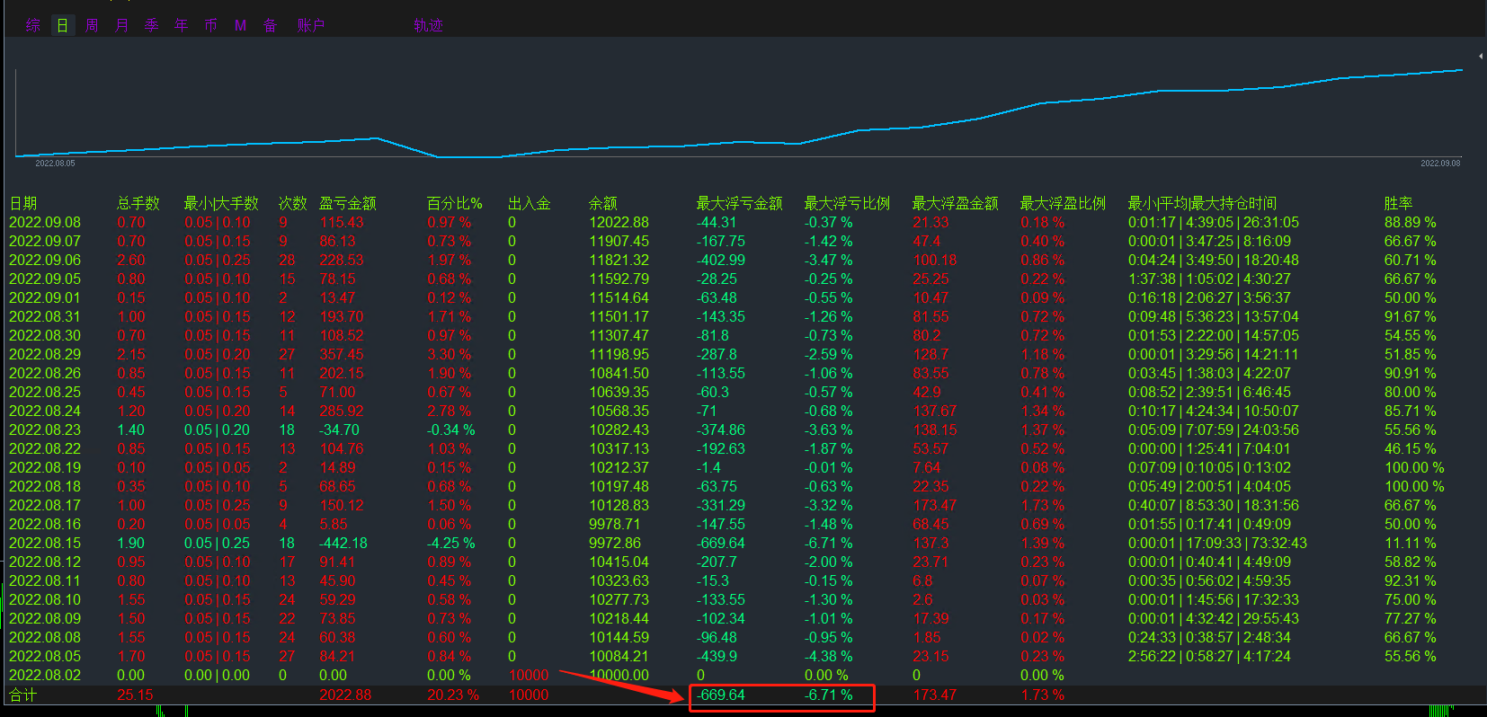Open the 备 notes tab

click(x=270, y=25)
